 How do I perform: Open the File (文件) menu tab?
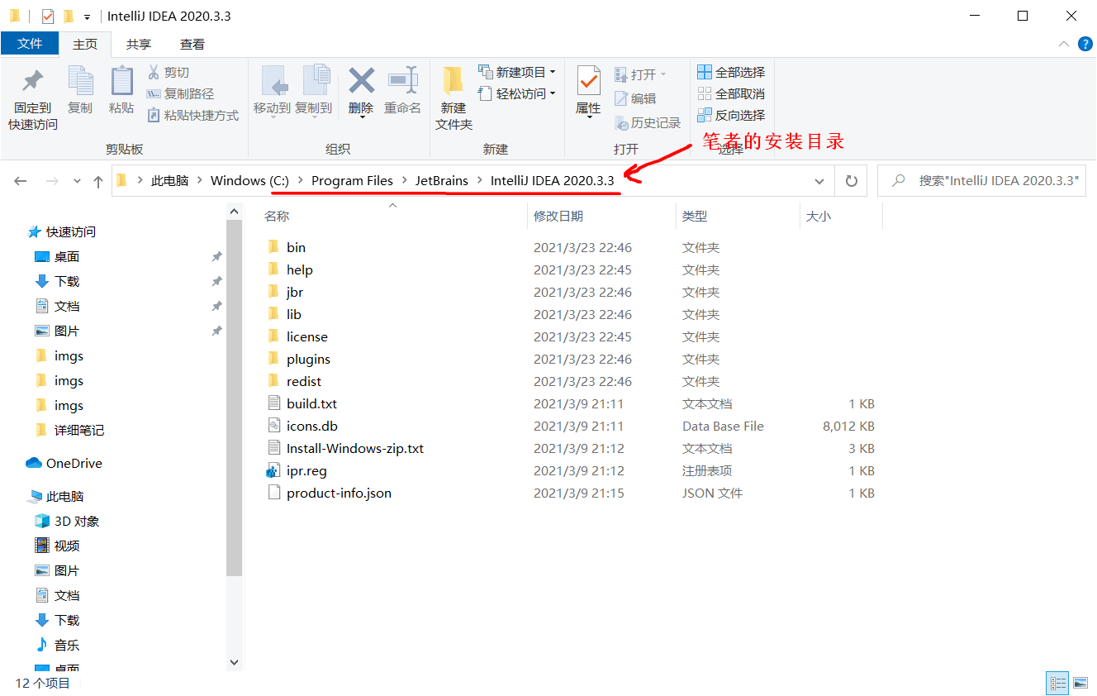[x=30, y=44]
